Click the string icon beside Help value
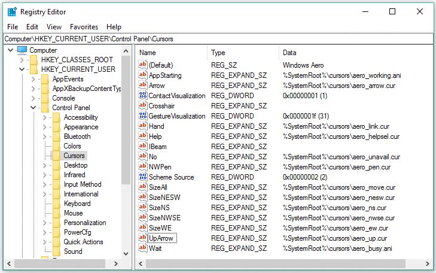This screenshot has width=436, height=273. [143, 136]
